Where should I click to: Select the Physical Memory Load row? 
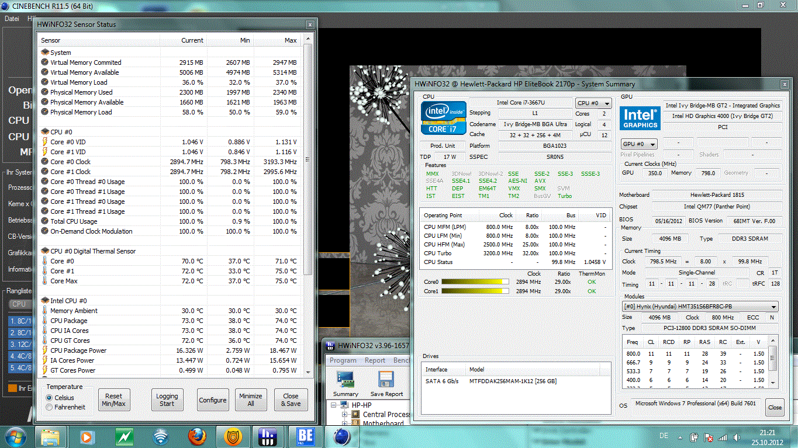[x=170, y=112]
